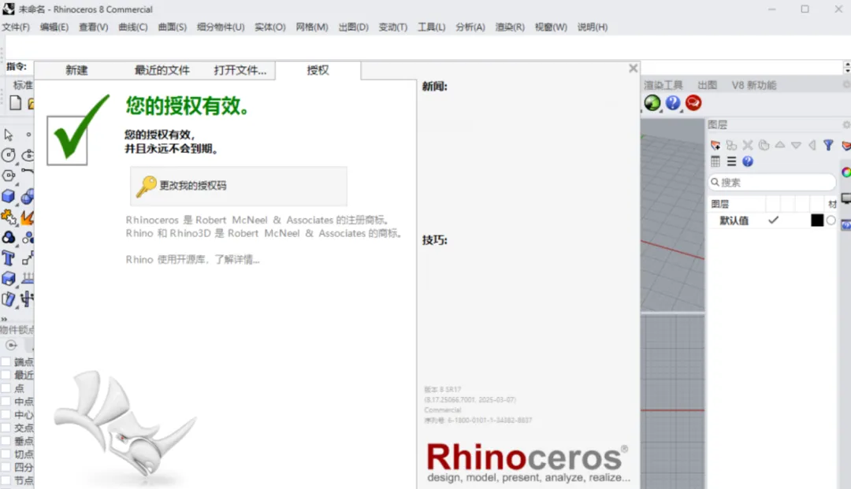The height and width of the screenshot is (489, 851).
Task: Open the 细分物件(U) menu
Action: (x=221, y=27)
